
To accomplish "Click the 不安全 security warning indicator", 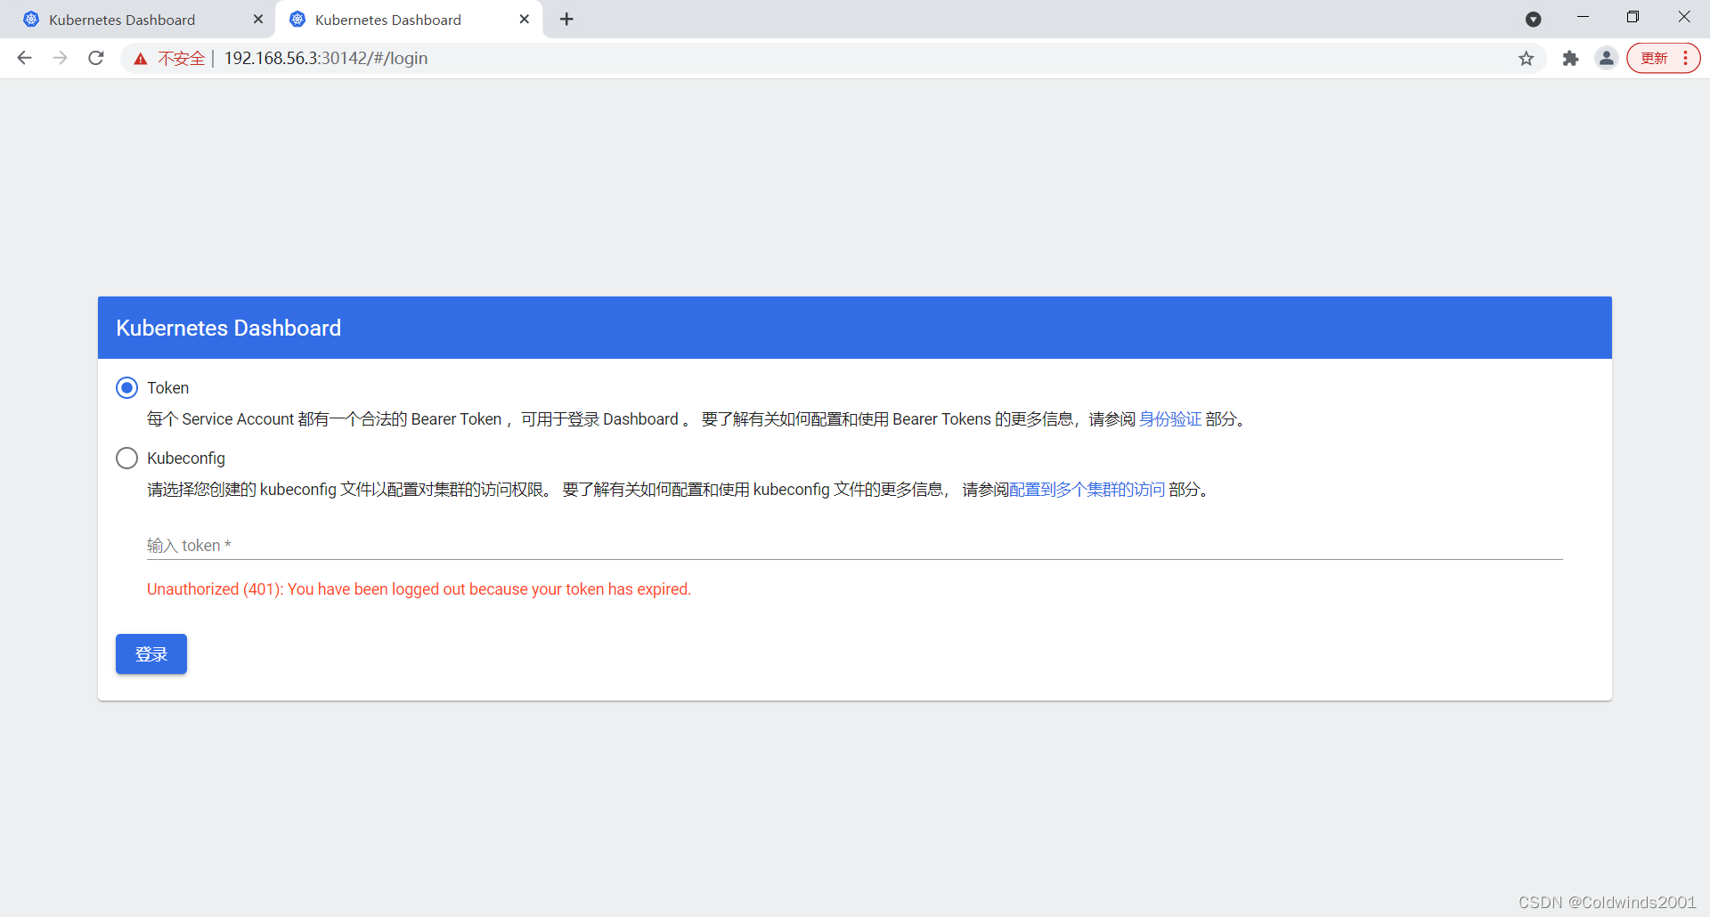I will (x=169, y=58).
